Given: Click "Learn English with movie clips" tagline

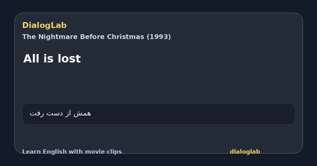Looking at the screenshot, I should click(x=72, y=152).
